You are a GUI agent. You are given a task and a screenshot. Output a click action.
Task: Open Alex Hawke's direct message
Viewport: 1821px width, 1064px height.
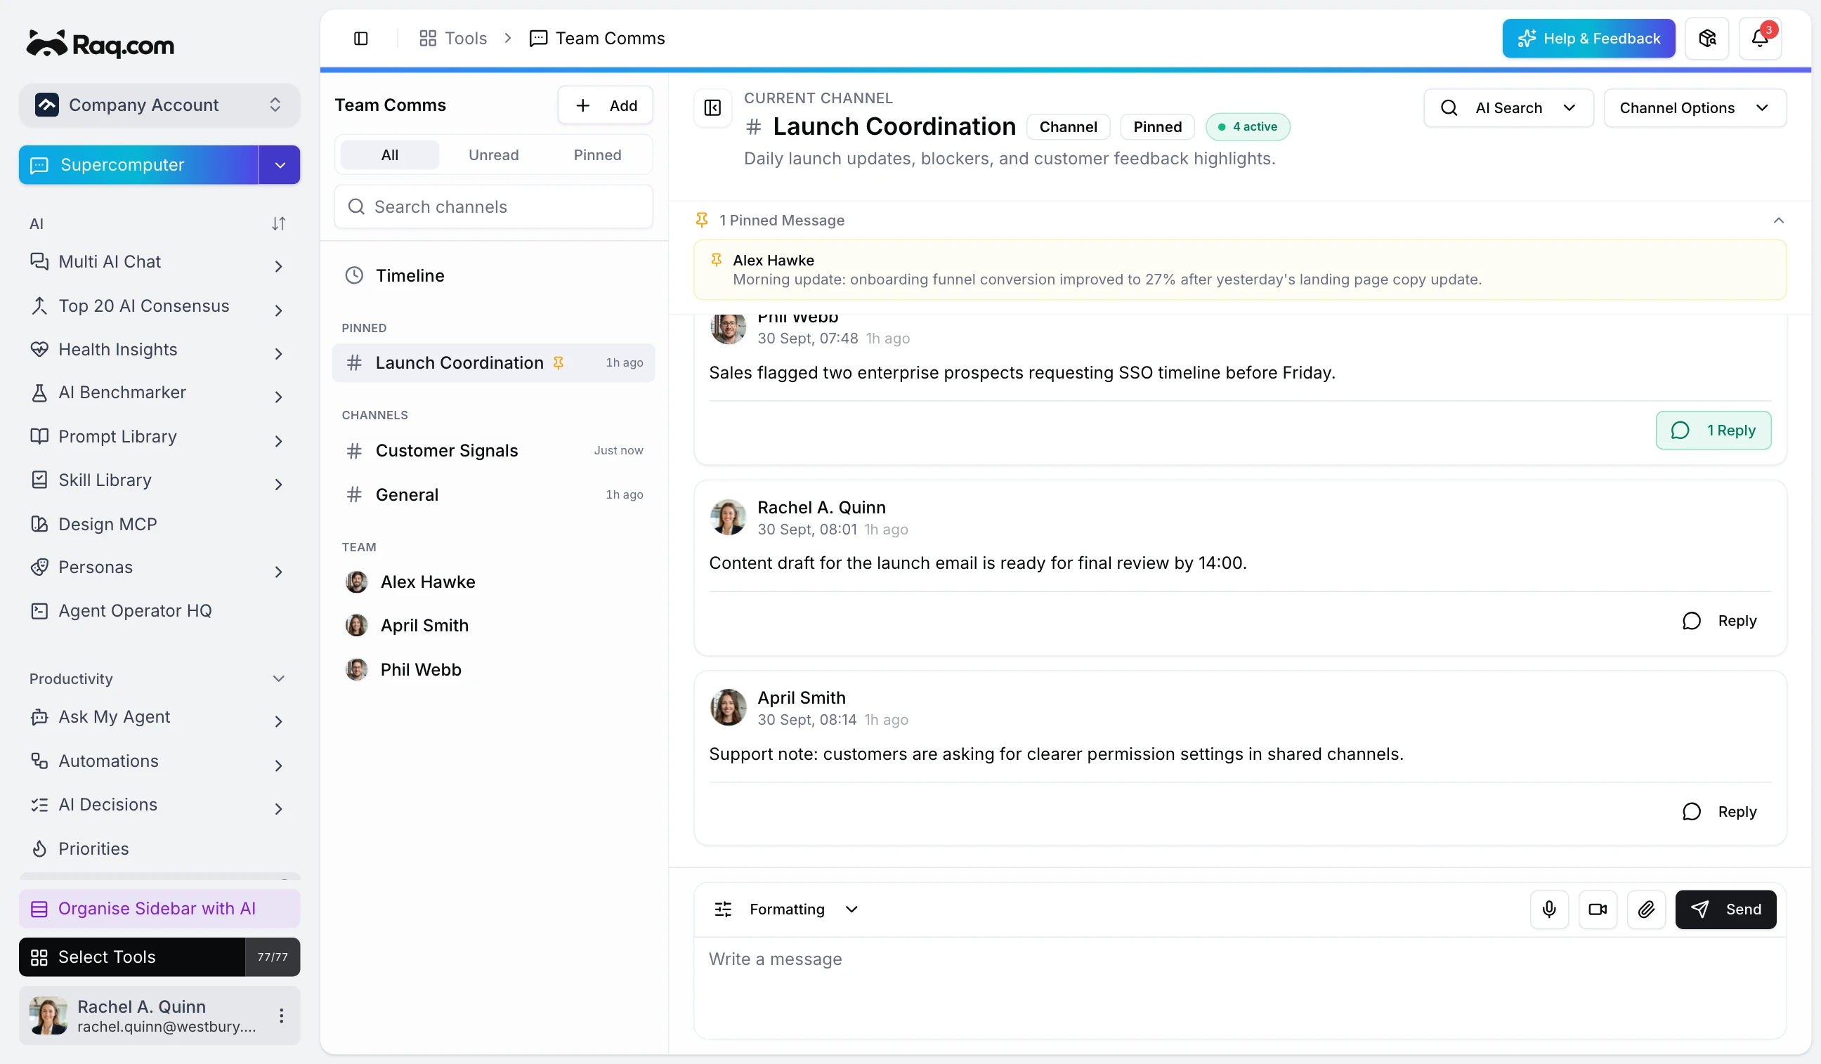coord(494,582)
